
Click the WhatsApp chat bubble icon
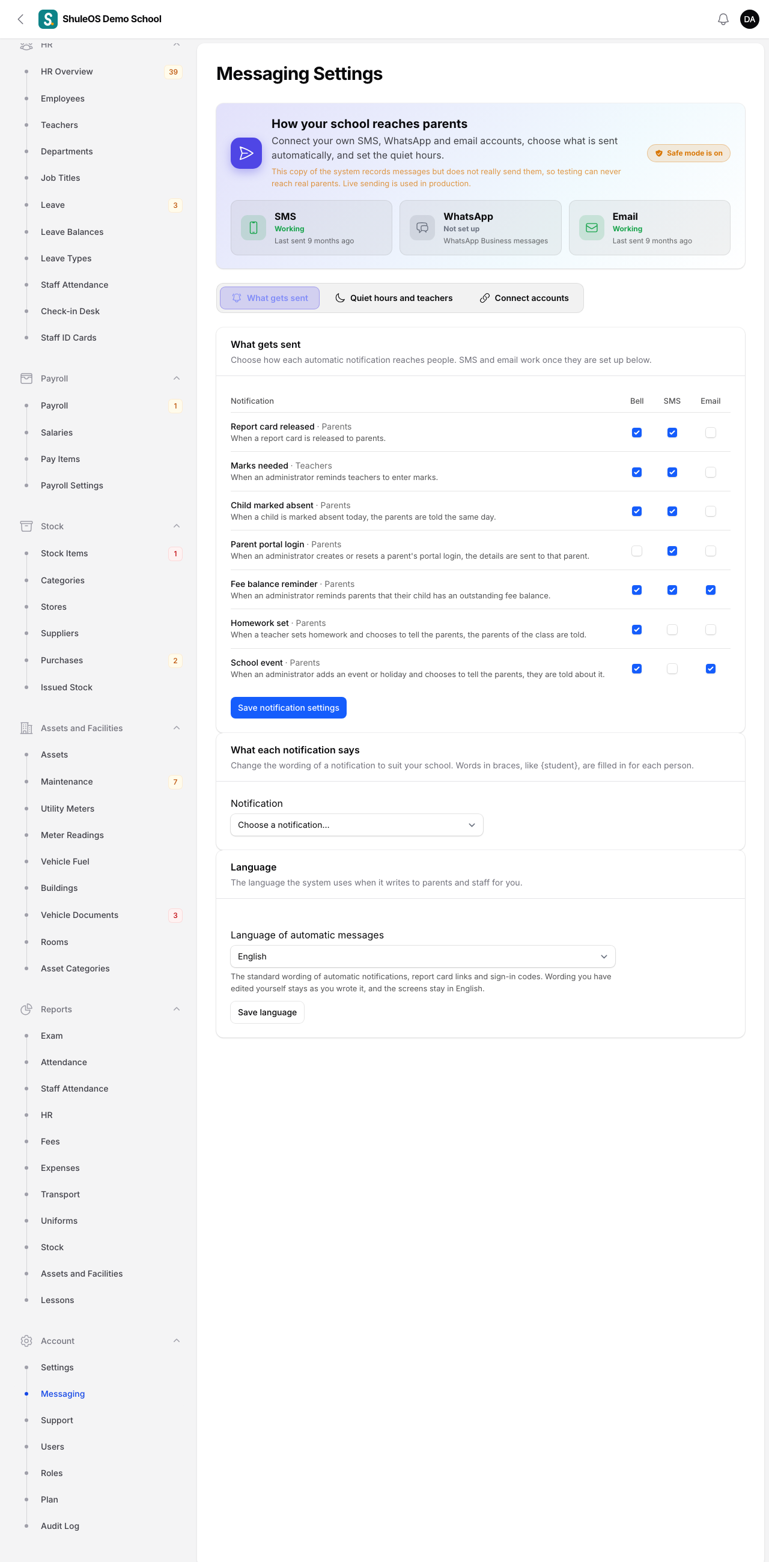[x=422, y=227]
